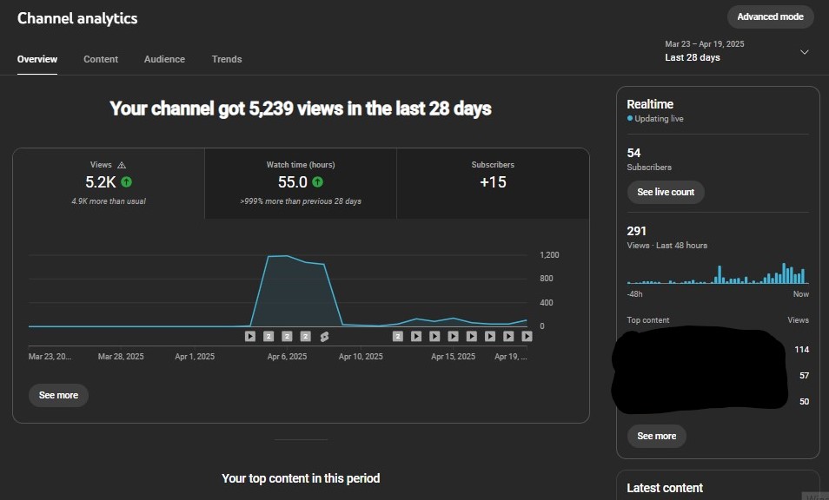Click the video published marker on Apr 4

click(250, 336)
